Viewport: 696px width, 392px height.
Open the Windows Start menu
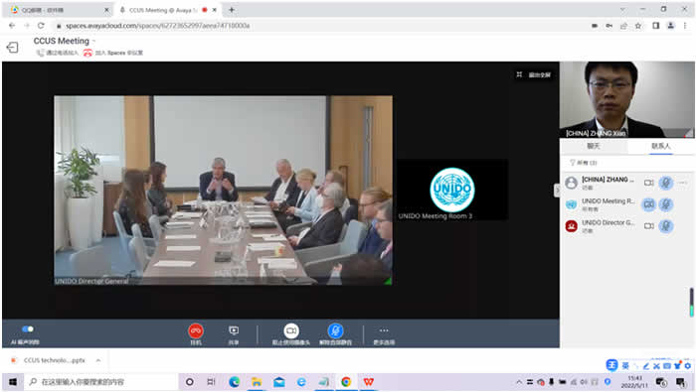click(12, 382)
